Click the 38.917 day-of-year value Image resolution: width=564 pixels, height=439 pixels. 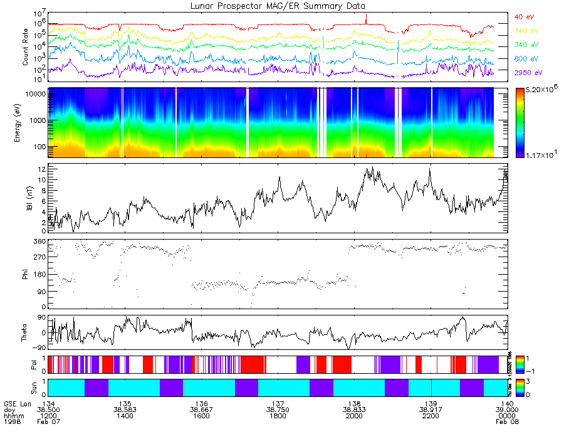[431, 410]
